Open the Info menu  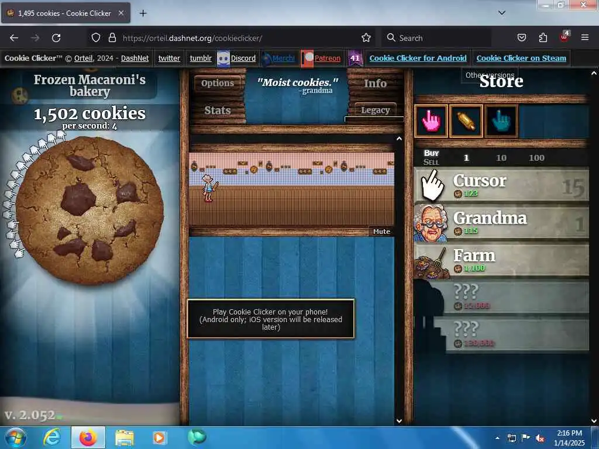tap(375, 83)
